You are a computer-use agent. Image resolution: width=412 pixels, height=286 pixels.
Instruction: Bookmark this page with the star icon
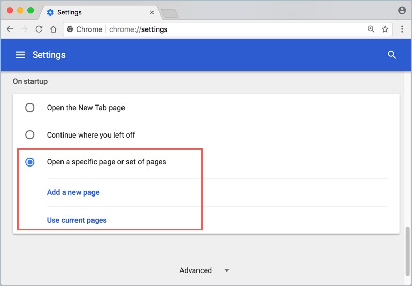coord(385,29)
